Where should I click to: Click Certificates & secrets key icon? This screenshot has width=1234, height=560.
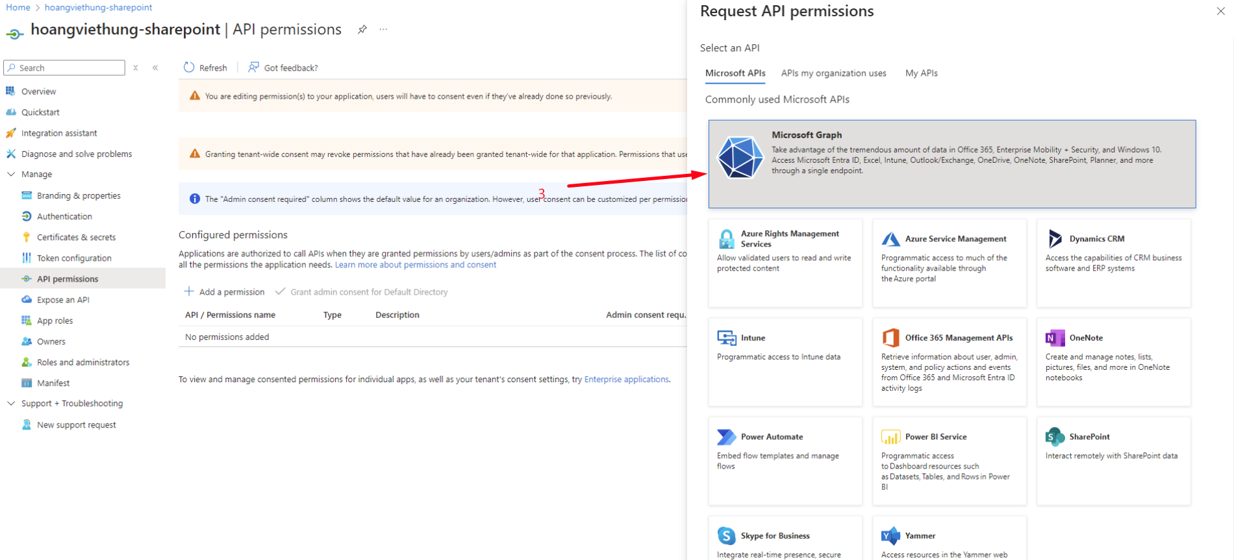pyautogui.click(x=27, y=237)
